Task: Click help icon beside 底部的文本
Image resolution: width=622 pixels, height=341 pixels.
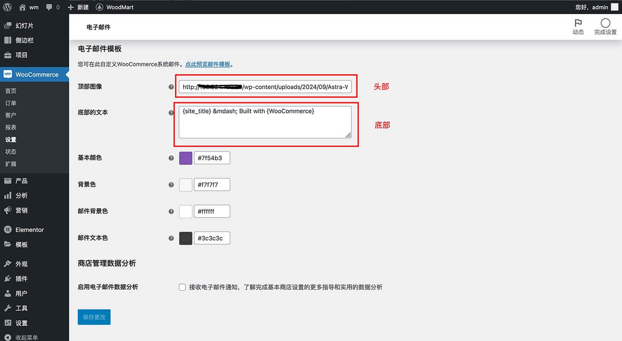Action: [x=171, y=113]
